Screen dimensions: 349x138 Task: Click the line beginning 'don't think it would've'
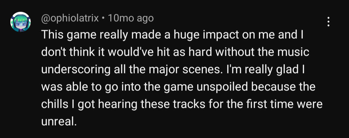coord(175,53)
